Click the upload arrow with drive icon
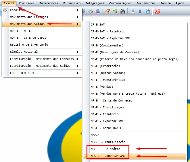This screenshot has width=190, height=162. point(133,11)
